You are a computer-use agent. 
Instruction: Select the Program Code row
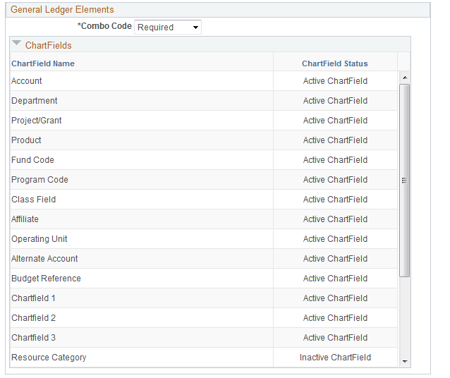[x=204, y=180]
